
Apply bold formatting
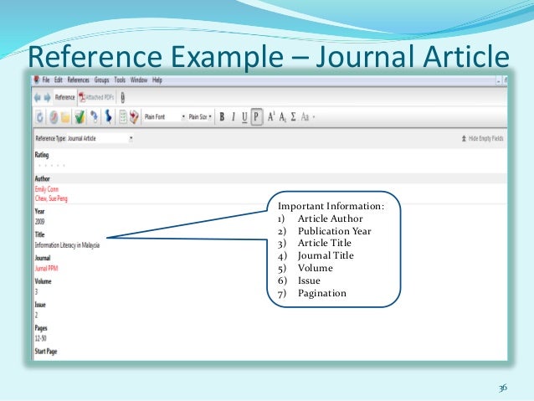[x=222, y=117]
